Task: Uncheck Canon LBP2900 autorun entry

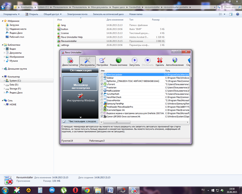Action: point(102,116)
